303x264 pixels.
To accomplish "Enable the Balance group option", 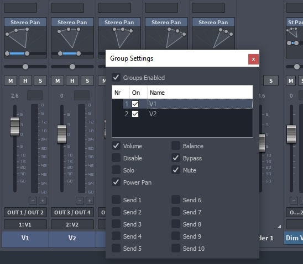I will [x=176, y=146].
